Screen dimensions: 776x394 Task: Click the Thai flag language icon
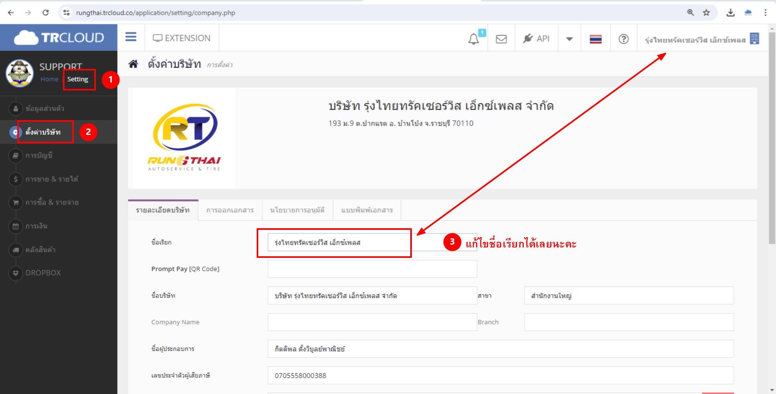[596, 39]
